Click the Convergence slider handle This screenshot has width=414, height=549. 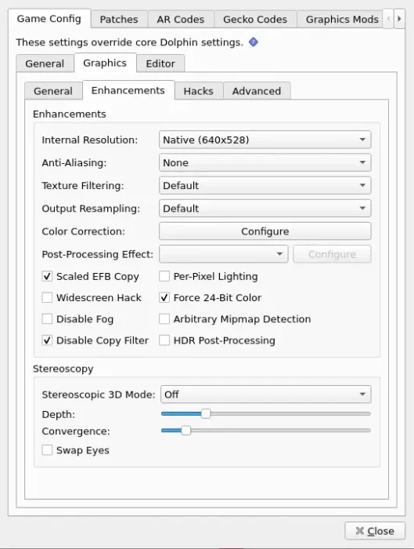185,431
